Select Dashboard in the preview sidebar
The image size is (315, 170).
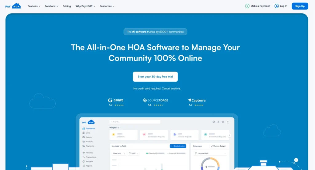(x=90, y=128)
